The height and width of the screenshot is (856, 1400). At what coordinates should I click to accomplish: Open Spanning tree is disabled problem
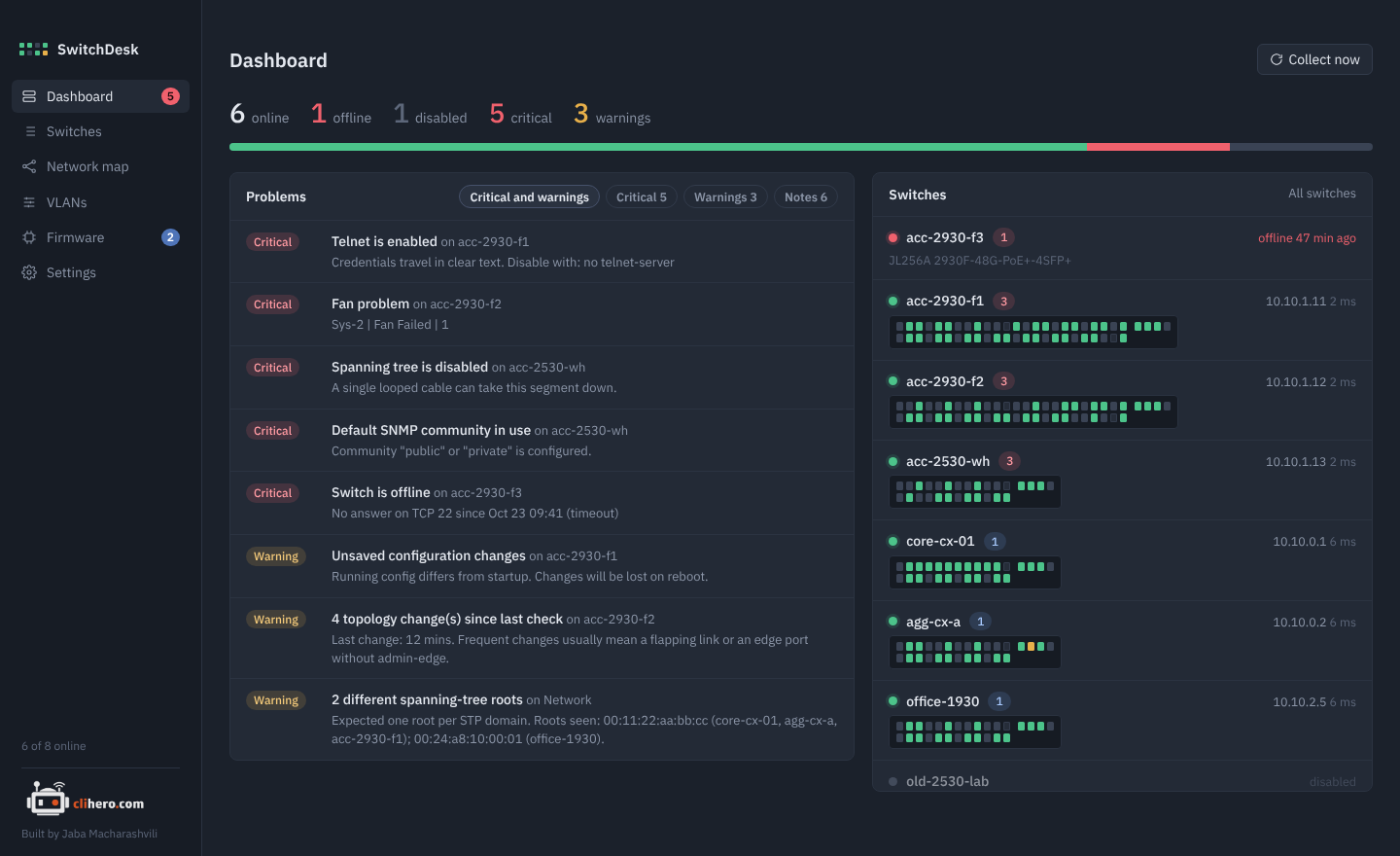[542, 377]
